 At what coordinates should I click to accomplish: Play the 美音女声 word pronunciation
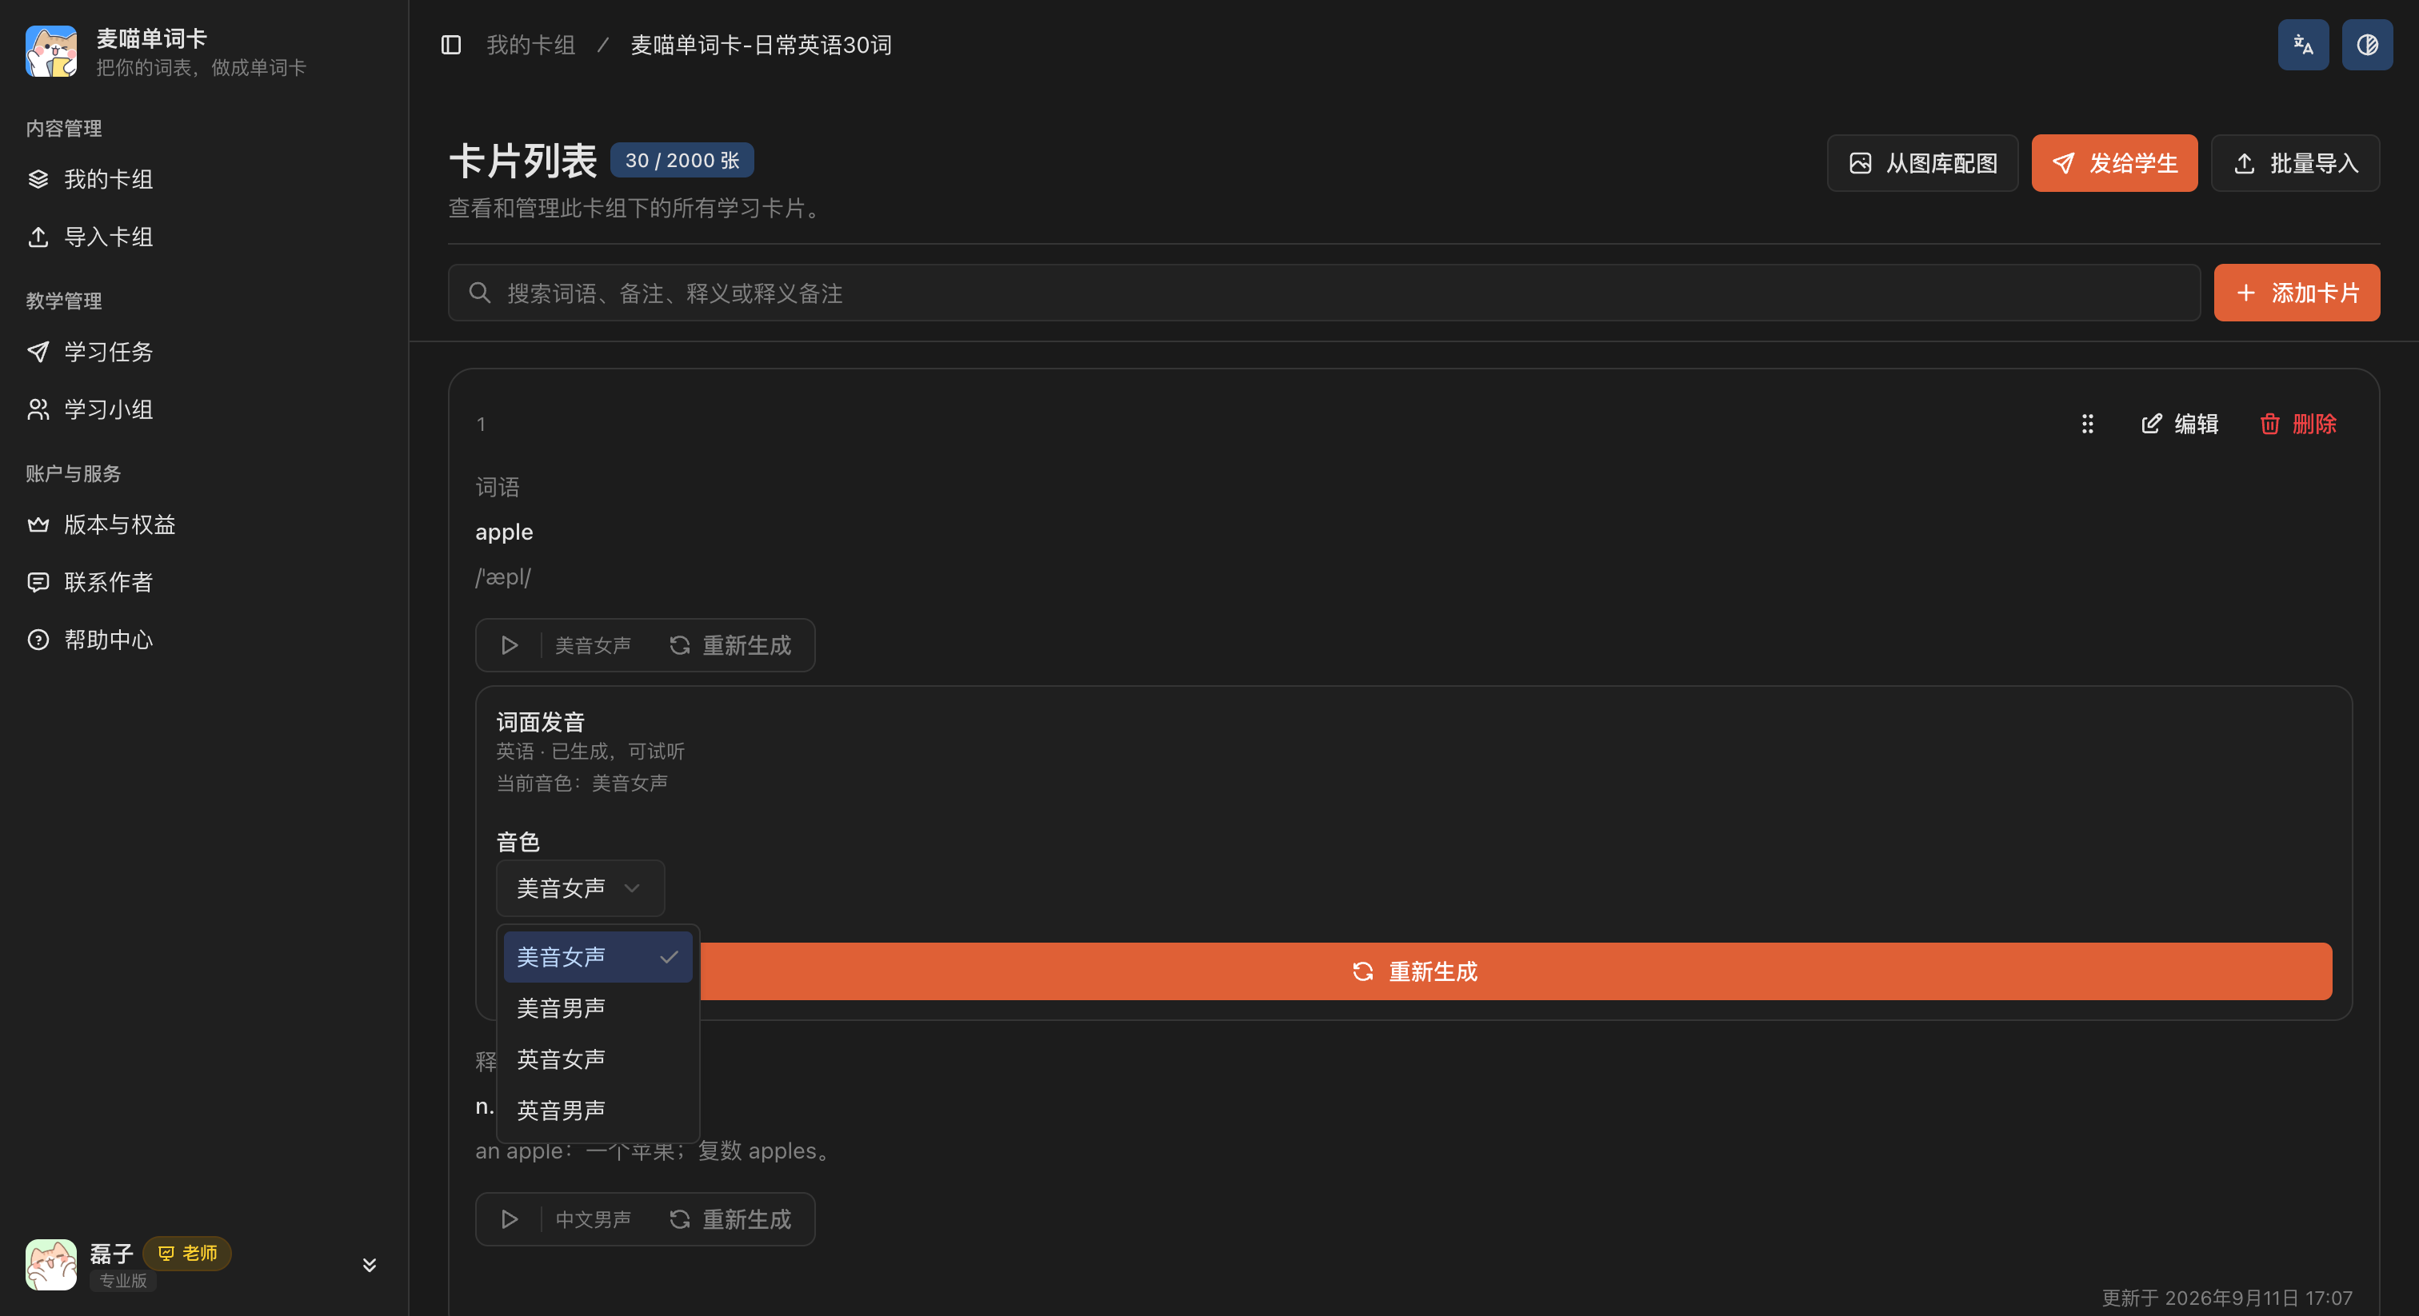click(509, 646)
